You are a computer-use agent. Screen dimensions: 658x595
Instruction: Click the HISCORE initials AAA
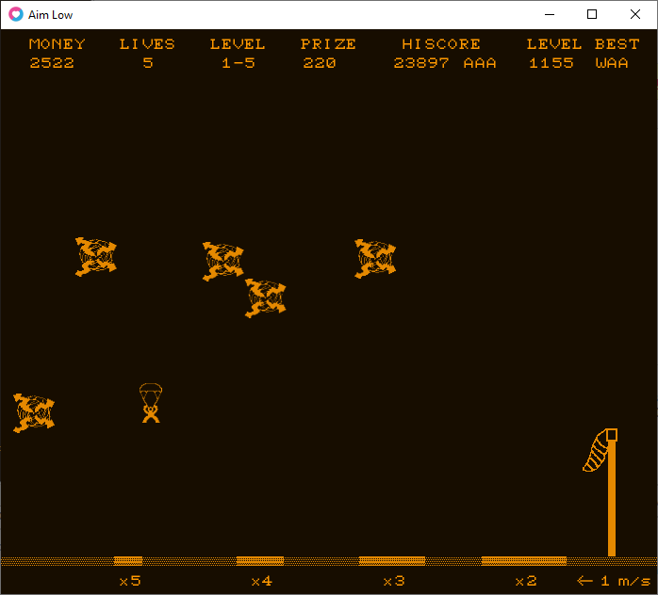tap(480, 63)
